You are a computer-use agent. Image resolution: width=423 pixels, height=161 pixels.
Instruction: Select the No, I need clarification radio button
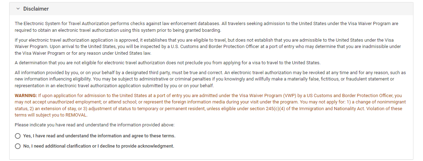(18, 146)
